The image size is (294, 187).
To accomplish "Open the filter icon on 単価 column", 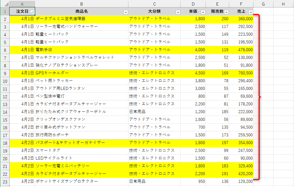I will [203, 12].
